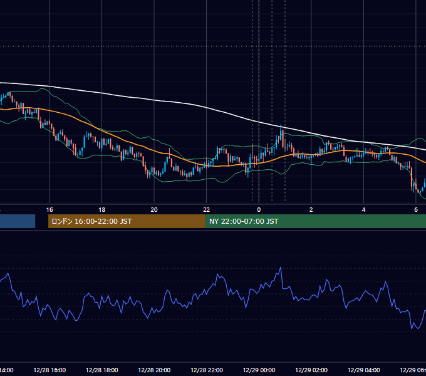Click the hour label 6 under price chart
The image size is (426, 376).
[x=416, y=210]
